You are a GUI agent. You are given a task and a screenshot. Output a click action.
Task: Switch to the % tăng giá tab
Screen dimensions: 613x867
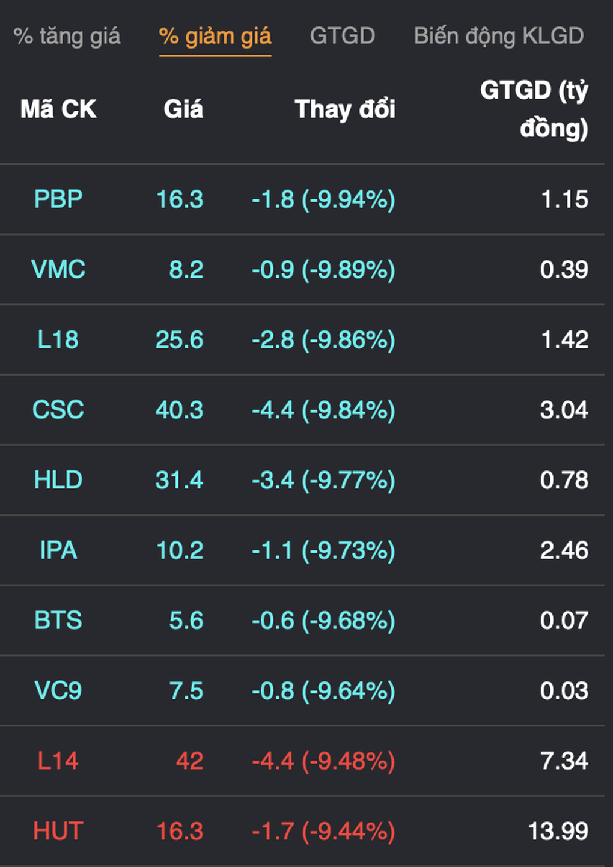67,37
